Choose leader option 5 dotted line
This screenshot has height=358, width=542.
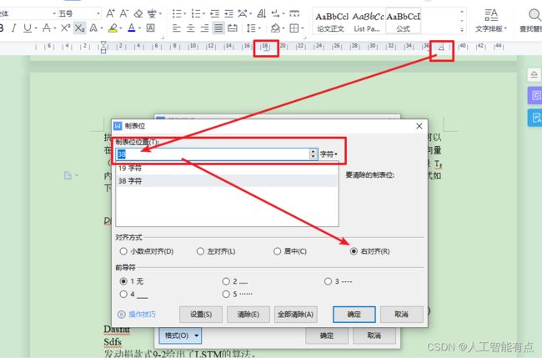click(x=226, y=294)
